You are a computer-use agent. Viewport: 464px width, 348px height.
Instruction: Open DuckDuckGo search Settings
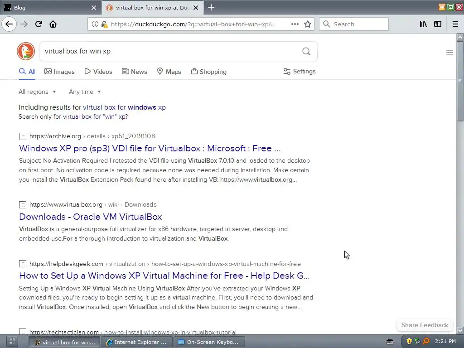pos(300,71)
